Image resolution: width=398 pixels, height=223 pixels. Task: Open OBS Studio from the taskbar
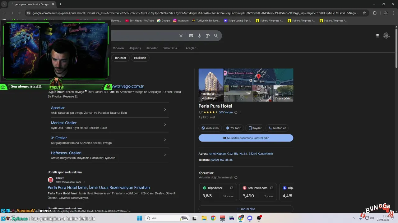(259, 218)
